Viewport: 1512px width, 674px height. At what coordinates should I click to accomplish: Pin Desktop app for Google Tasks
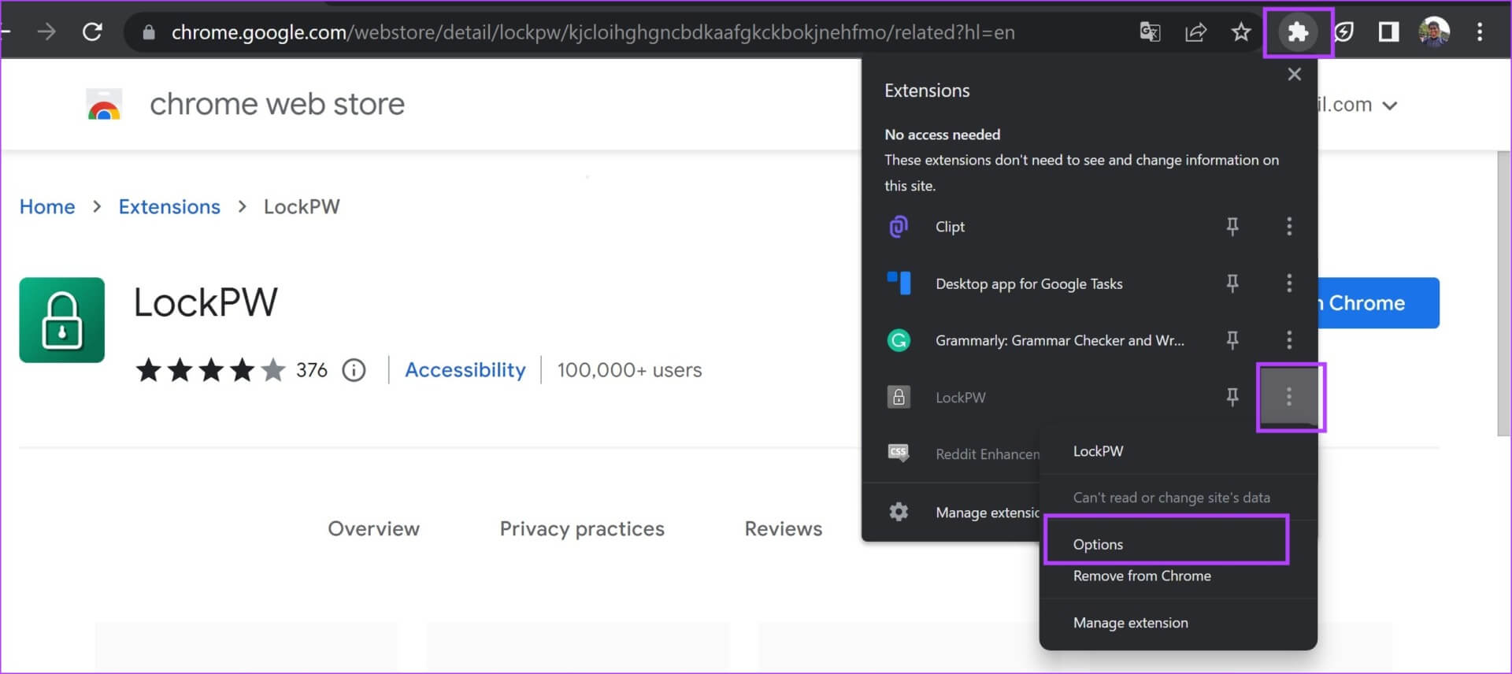1232,283
